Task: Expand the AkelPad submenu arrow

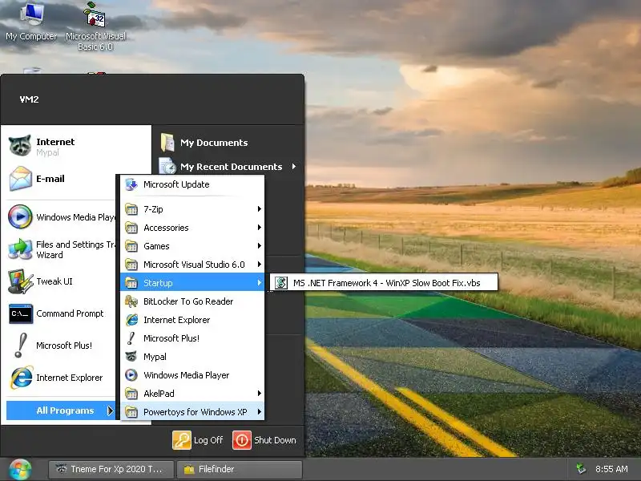Action: coord(259,394)
